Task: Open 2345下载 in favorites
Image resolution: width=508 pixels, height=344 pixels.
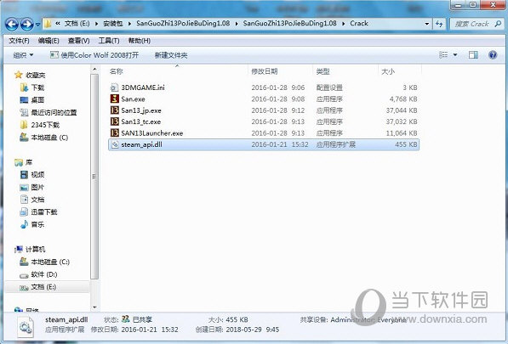Action: 45,125
